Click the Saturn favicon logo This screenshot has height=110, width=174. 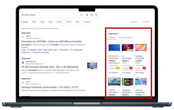[x=23, y=37]
